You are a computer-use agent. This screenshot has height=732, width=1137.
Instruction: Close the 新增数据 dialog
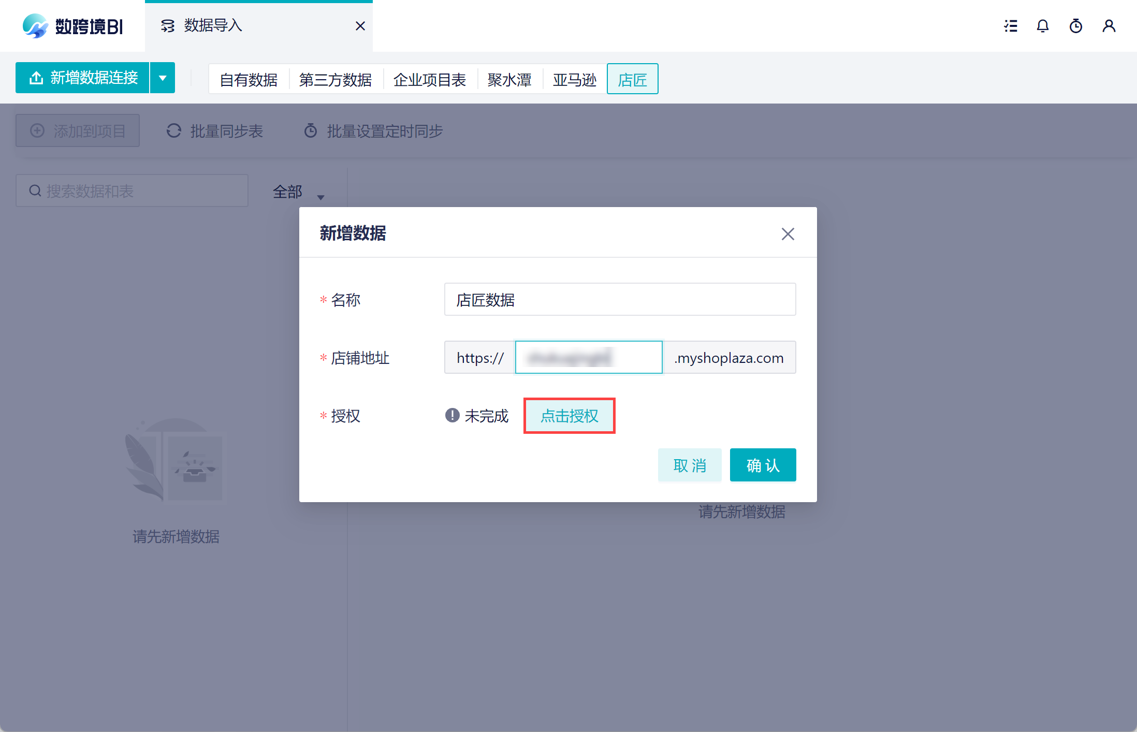pyautogui.click(x=788, y=234)
